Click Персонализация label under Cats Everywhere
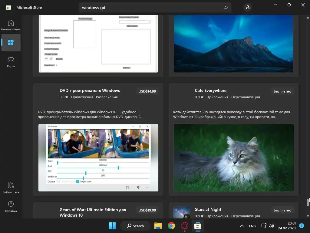 246,97
